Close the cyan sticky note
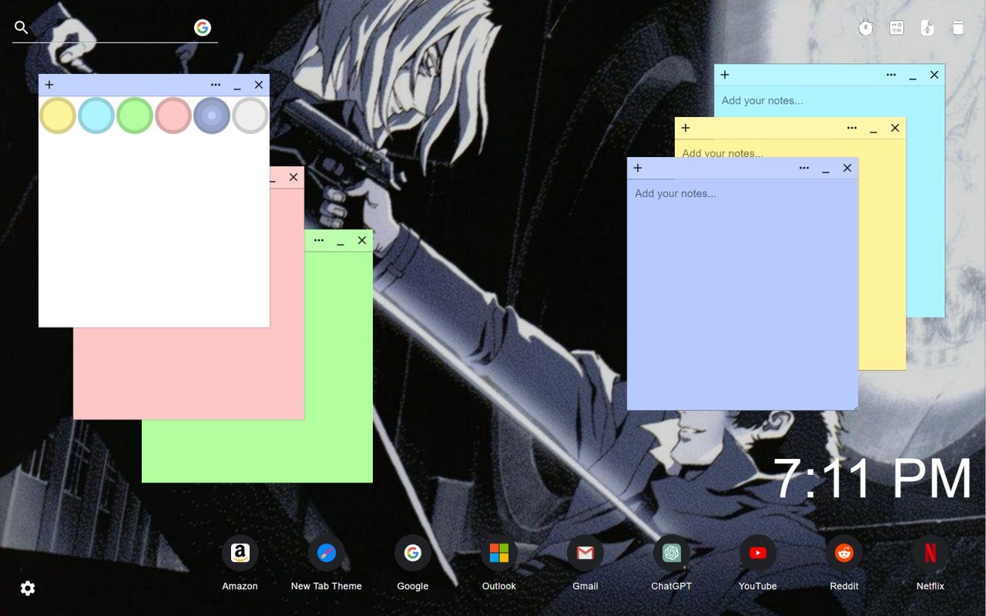The image size is (986, 616). 934,75
